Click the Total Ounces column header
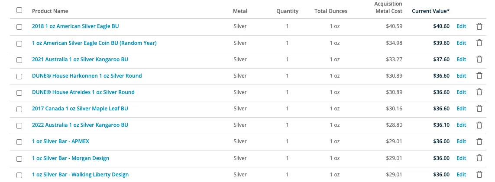Image resolution: width=495 pixels, height=182 pixels. 331,11
